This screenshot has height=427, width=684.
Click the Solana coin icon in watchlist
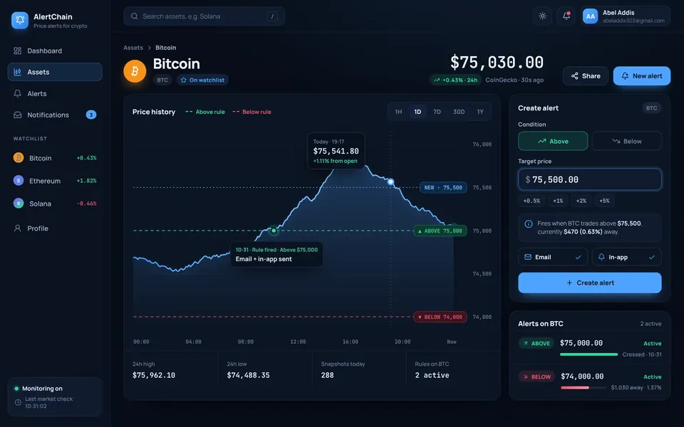coord(19,203)
